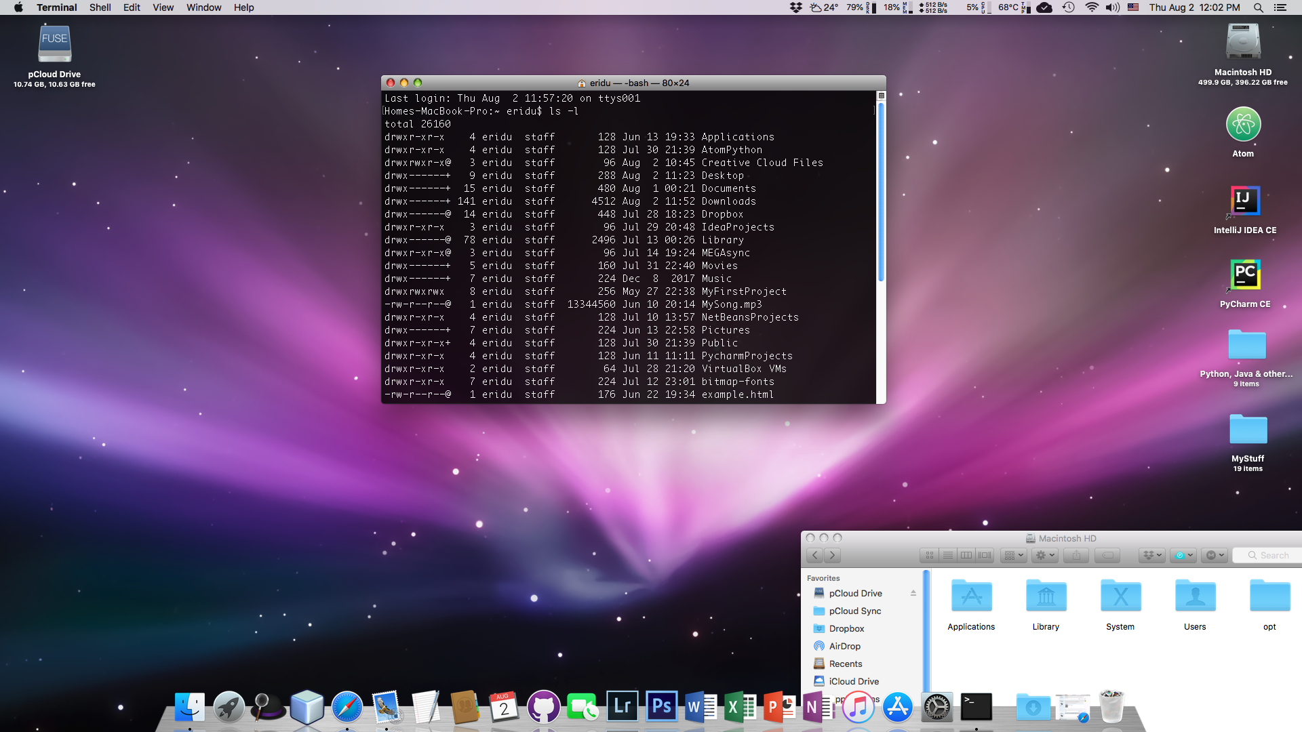Viewport: 1302px width, 732px height.
Task: Open pCloud dropdown in Finder toolbar
Action: click(x=1183, y=555)
